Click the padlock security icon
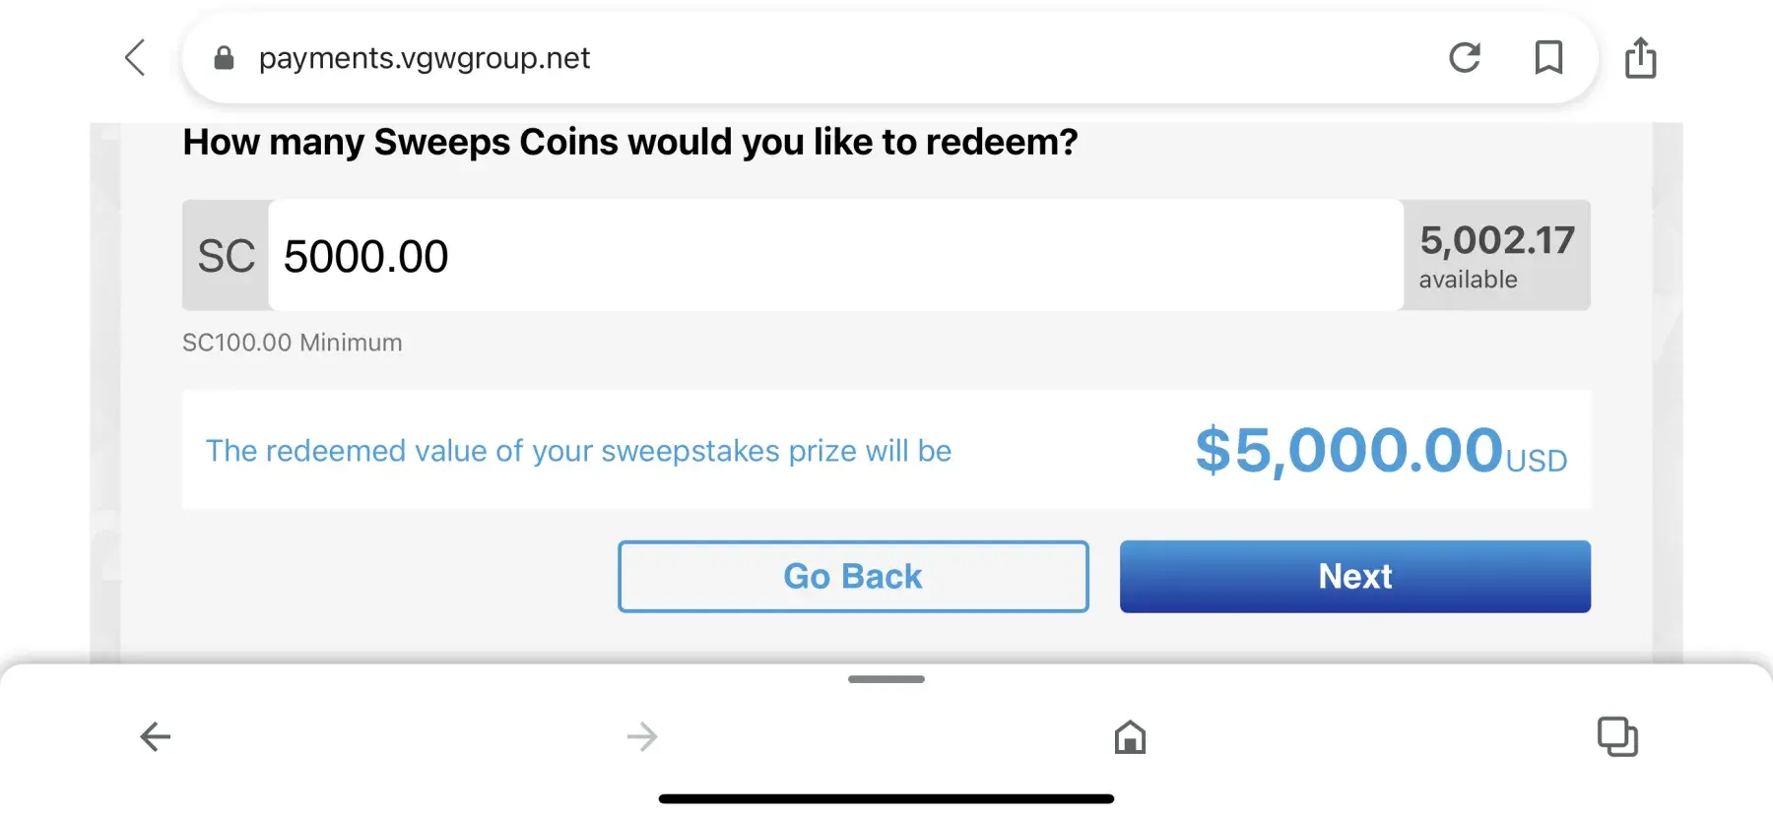The width and height of the screenshot is (1773, 819). [225, 59]
